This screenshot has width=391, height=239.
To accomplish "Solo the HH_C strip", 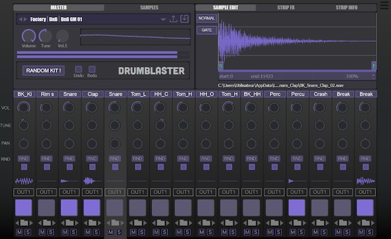I will tap(165, 232).
